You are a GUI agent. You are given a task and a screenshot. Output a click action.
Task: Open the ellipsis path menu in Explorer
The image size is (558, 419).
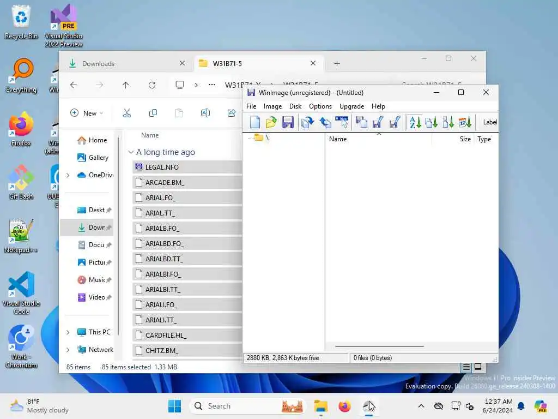[212, 85]
